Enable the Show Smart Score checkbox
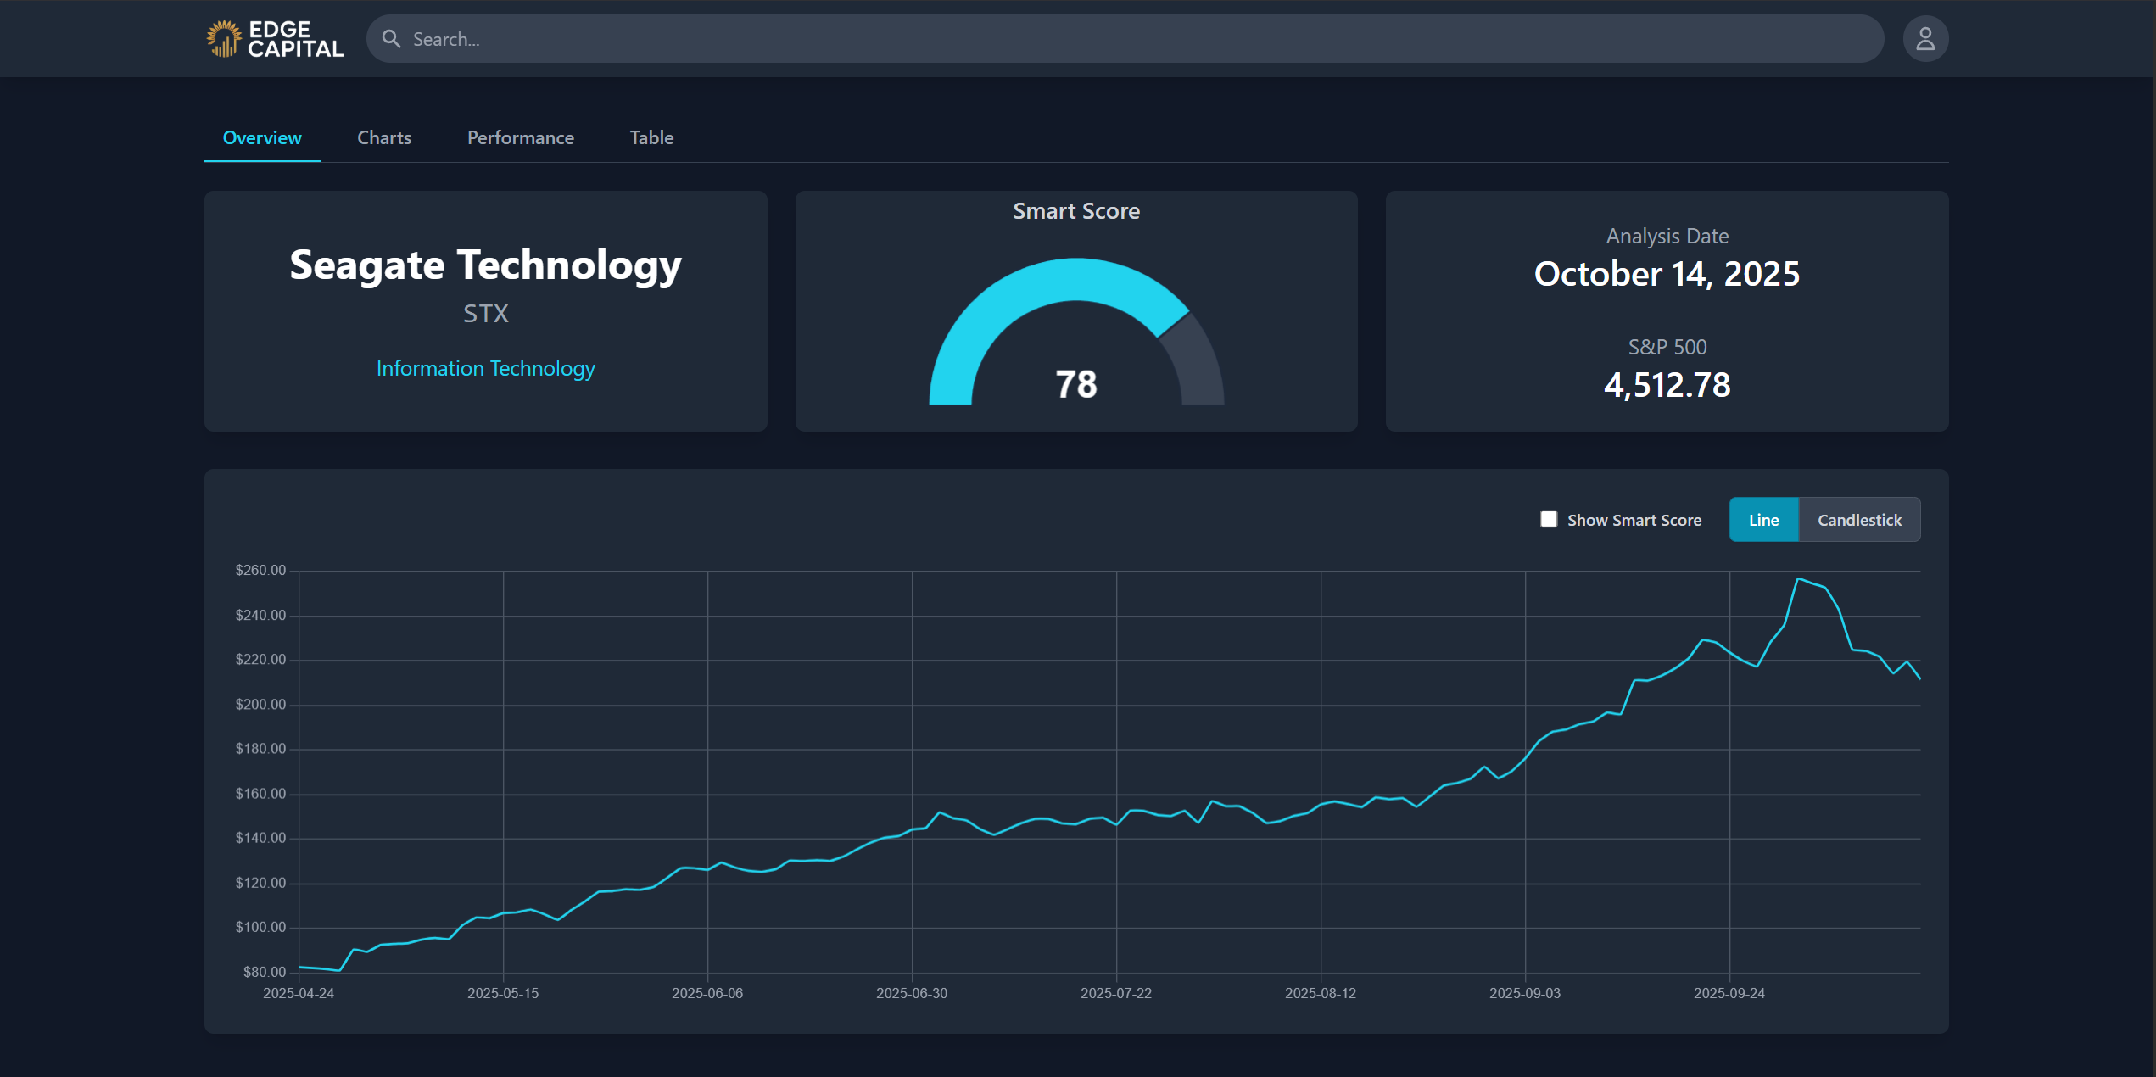 coord(1548,518)
